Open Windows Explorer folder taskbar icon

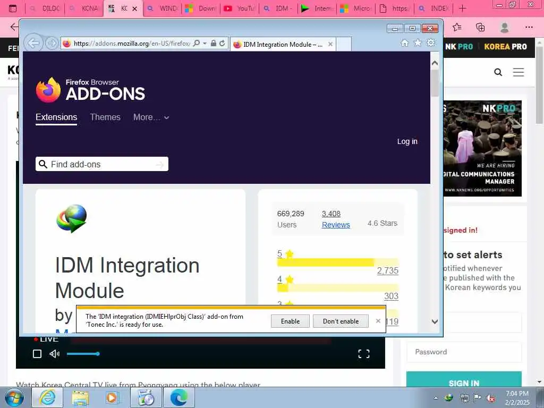click(x=81, y=397)
